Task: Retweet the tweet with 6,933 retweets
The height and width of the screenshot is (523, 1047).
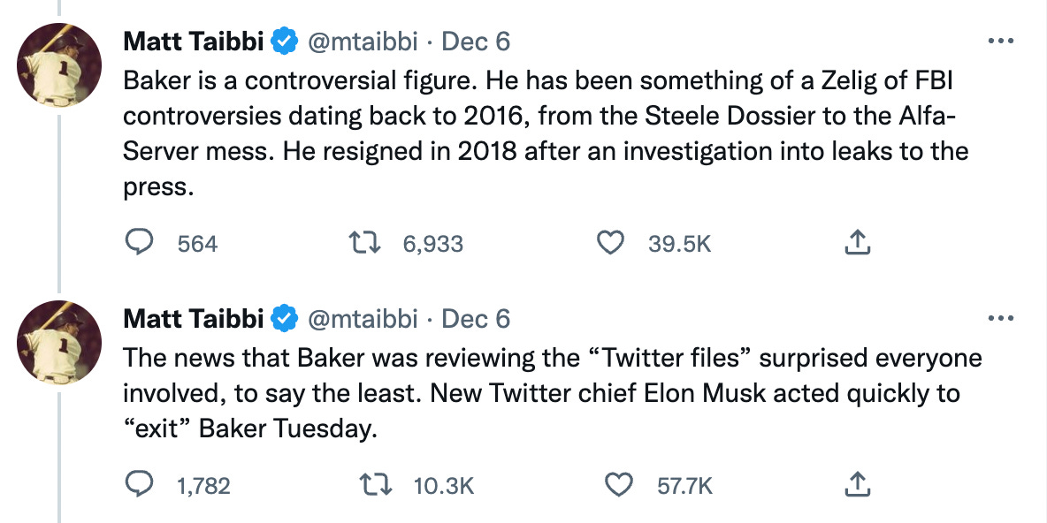Action: click(366, 244)
